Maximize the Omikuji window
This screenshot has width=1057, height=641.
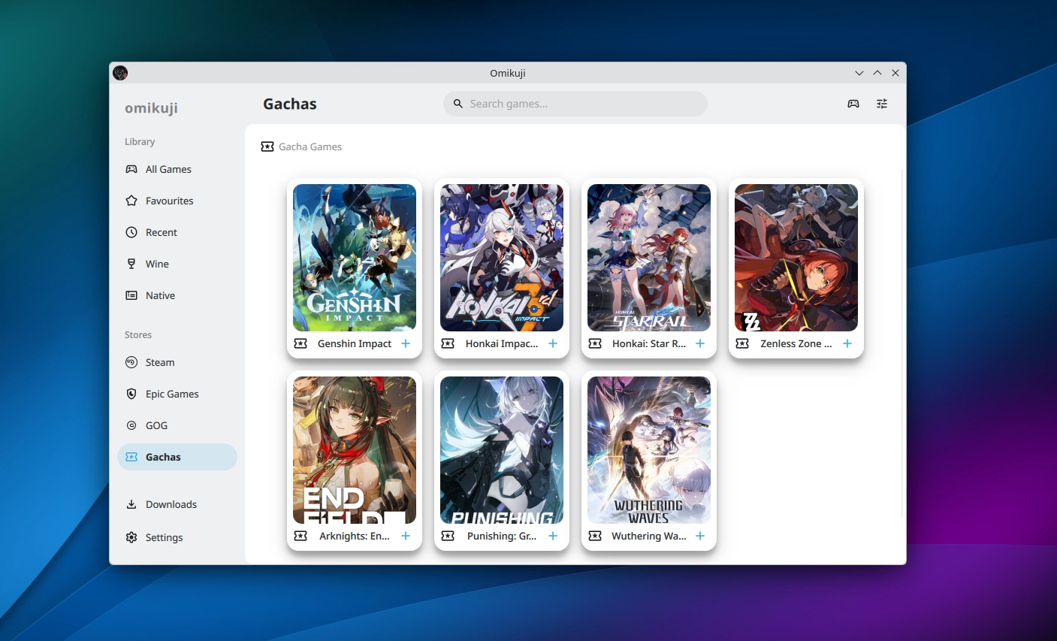coord(877,73)
